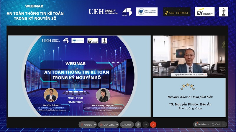Open panel options ellipsis next to Chat
Image resolution: width=236 pixels, height=132 pixels.
(x=224, y=124)
